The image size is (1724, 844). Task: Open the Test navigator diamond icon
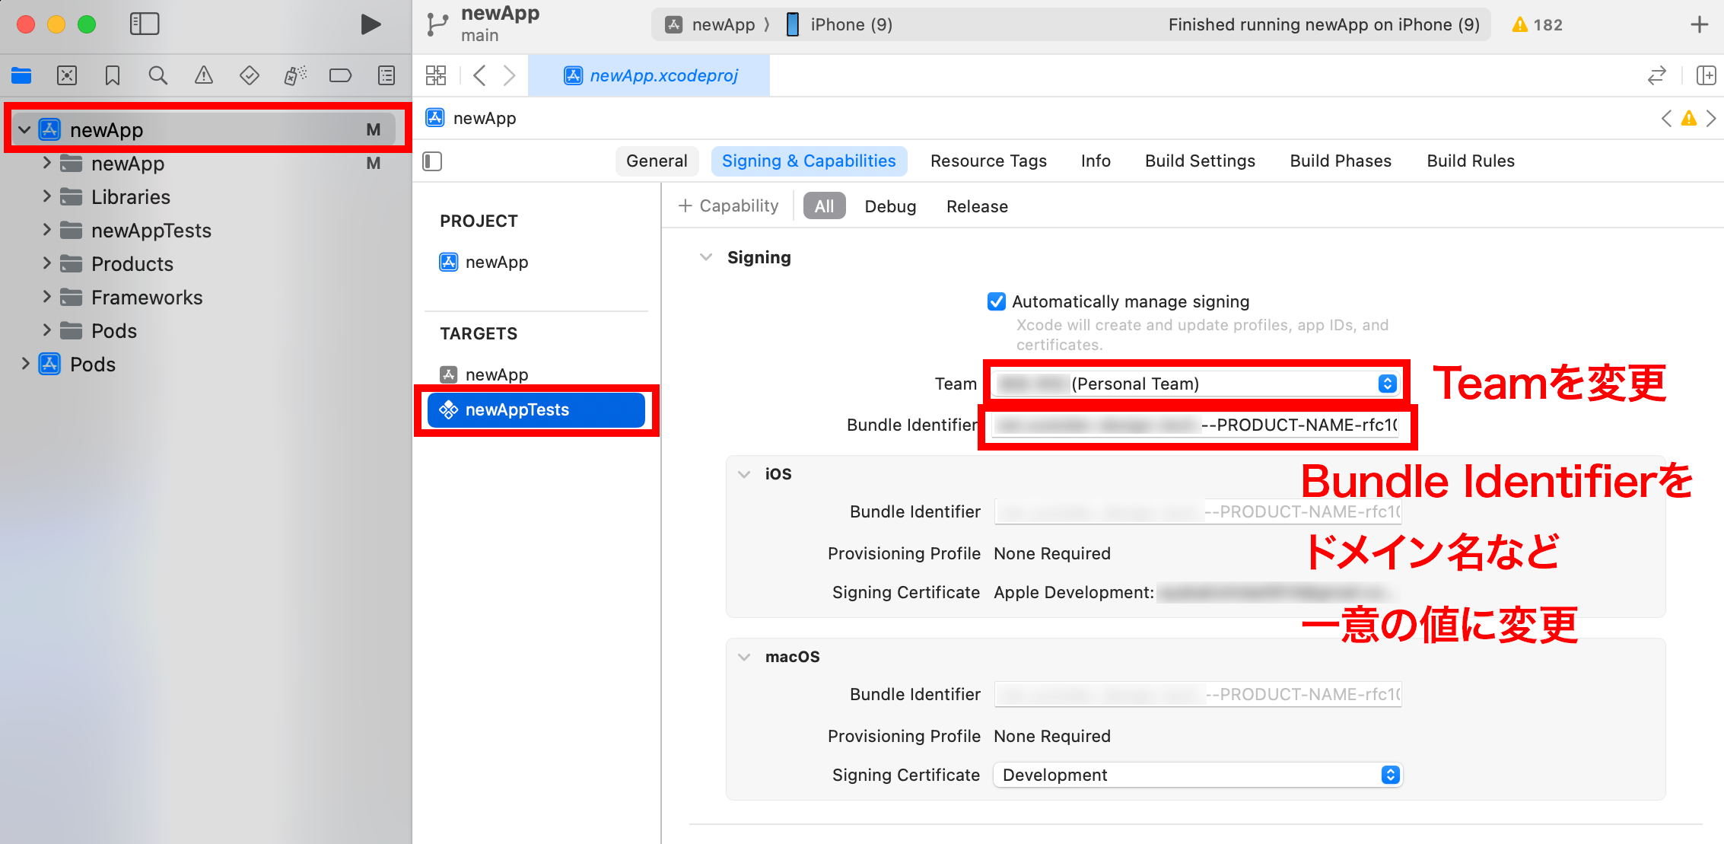tap(249, 75)
